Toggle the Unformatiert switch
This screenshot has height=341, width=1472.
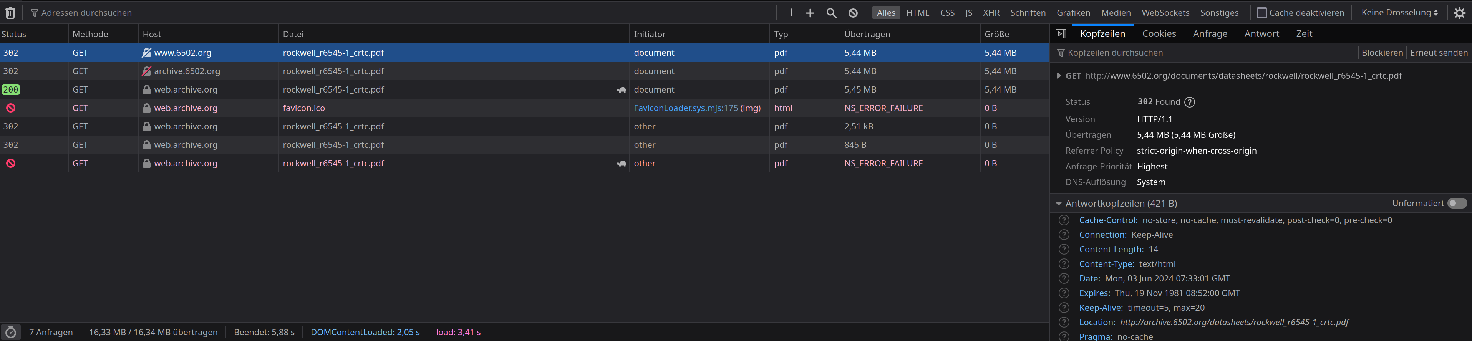(x=1457, y=204)
